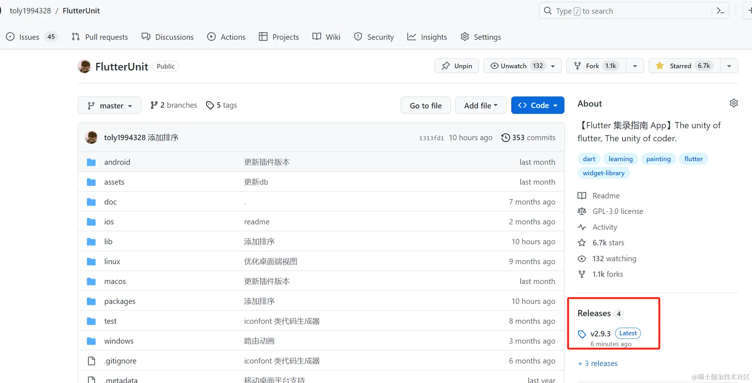Open the Activity link

597,227
